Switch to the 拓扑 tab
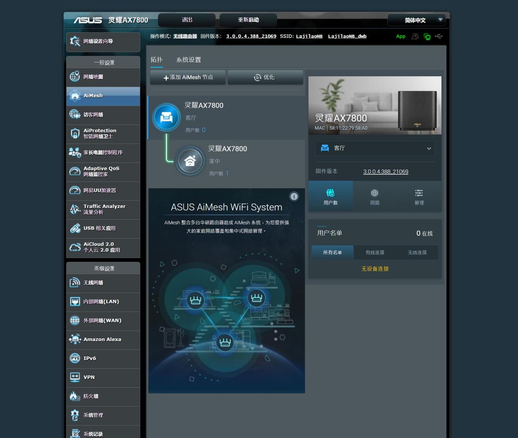Screen dimensions: 518x438 pos(157,60)
